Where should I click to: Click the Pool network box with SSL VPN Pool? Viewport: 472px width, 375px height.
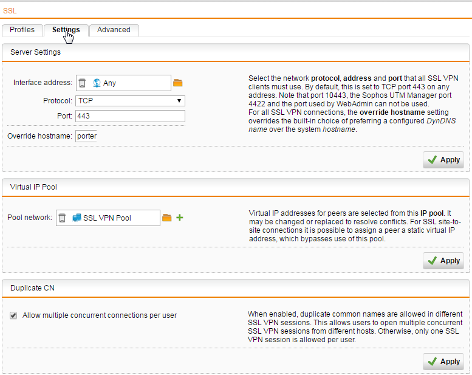(108, 218)
